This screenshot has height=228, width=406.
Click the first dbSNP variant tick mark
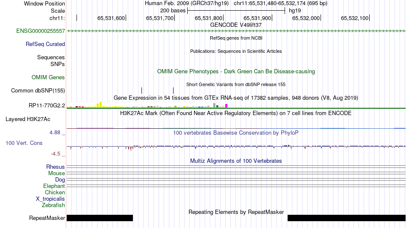141,90
